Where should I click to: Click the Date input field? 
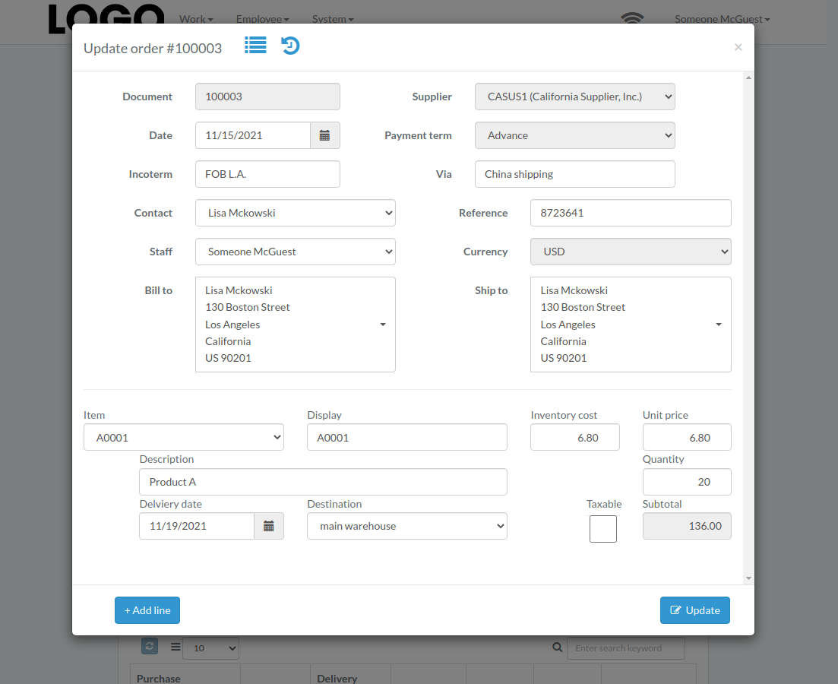click(x=253, y=135)
